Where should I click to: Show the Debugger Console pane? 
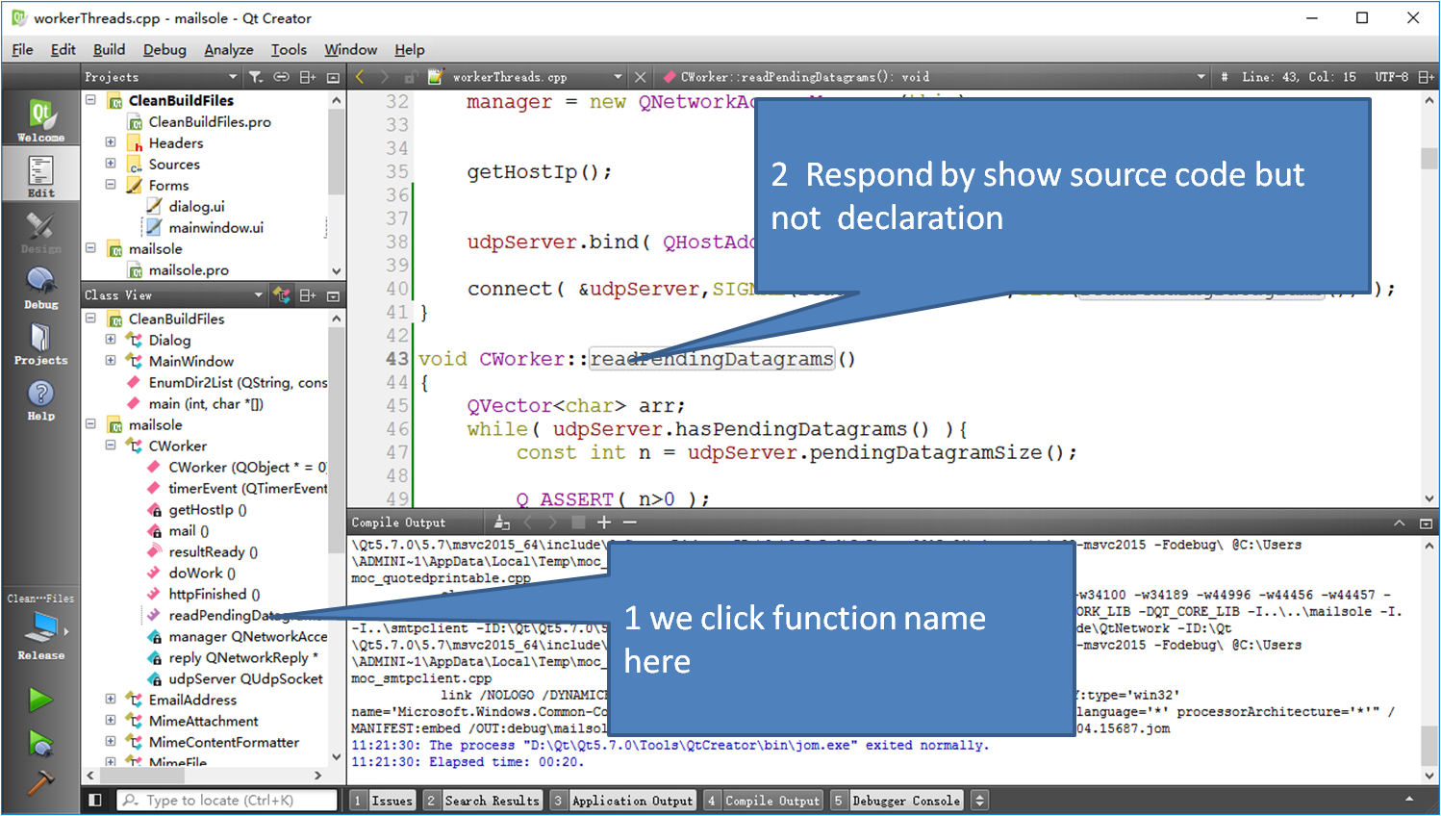pyautogui.click(x=897, y=800)
